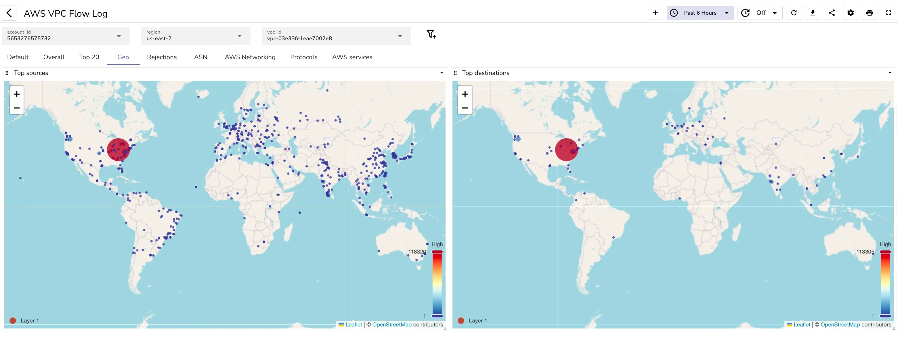
Task: Switch to the AWS Networking tab
Action: pyautogui.click(x=250, y=57)
